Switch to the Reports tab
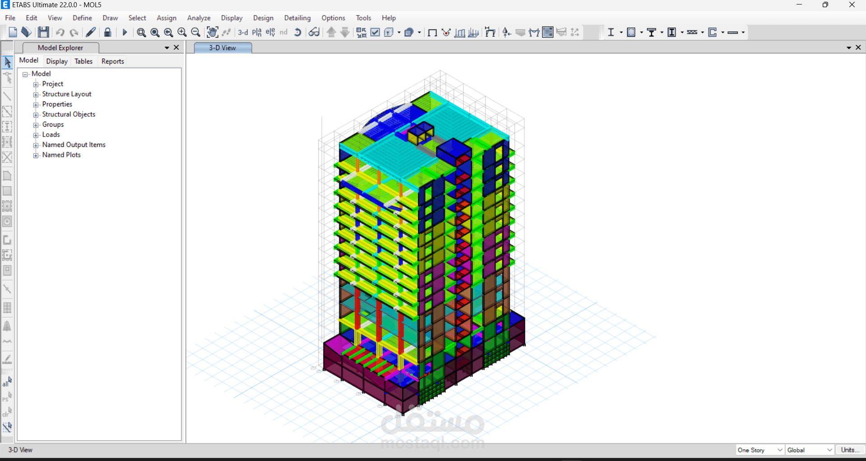This screenshot has width=866, height=461. click(113, 61)
